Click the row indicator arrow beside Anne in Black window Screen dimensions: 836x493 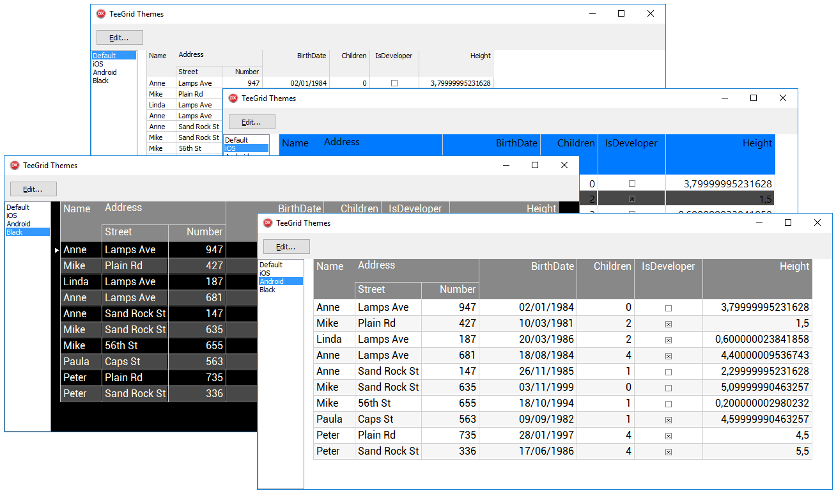tap(57, 250)
